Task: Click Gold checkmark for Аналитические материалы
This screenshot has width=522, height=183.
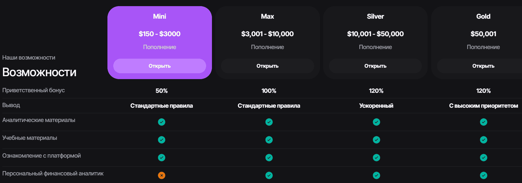Action: pyautogui.click(x=483, y=122)
